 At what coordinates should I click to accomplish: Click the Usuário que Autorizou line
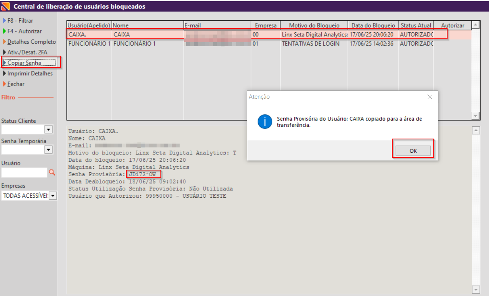(147, 196)
